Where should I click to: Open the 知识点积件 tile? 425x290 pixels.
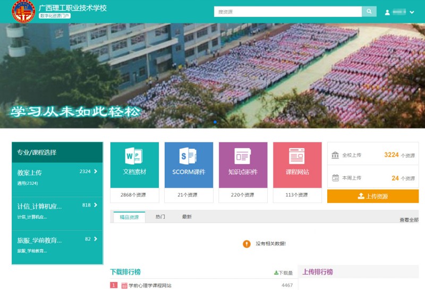click(243, 165)
